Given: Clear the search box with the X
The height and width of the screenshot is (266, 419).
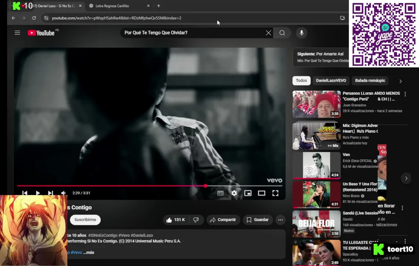Looking at the screenshot, I should [268, 33].
